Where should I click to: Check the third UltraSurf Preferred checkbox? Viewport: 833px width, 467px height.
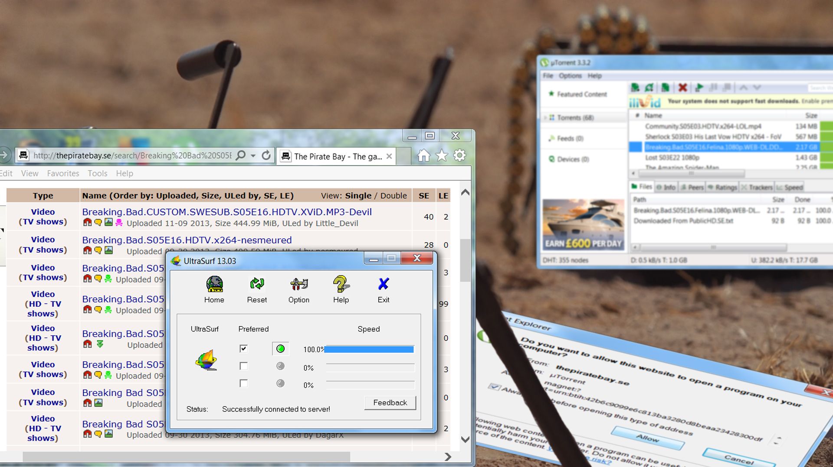click(x=243, y=384)
